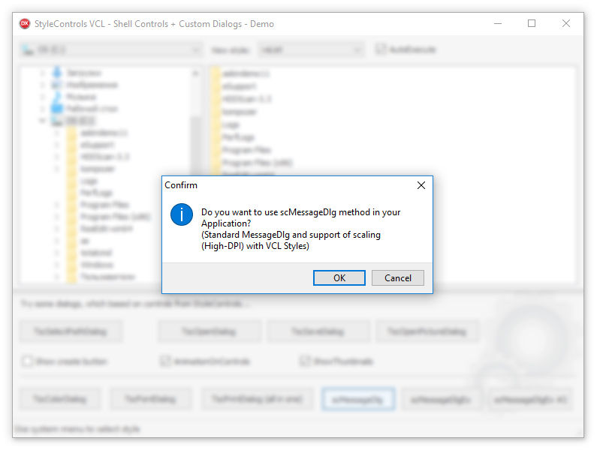Screen dimensions: 600x450
Task: Click Cancel in the Confirm dialog
Action: coord(397,278)
